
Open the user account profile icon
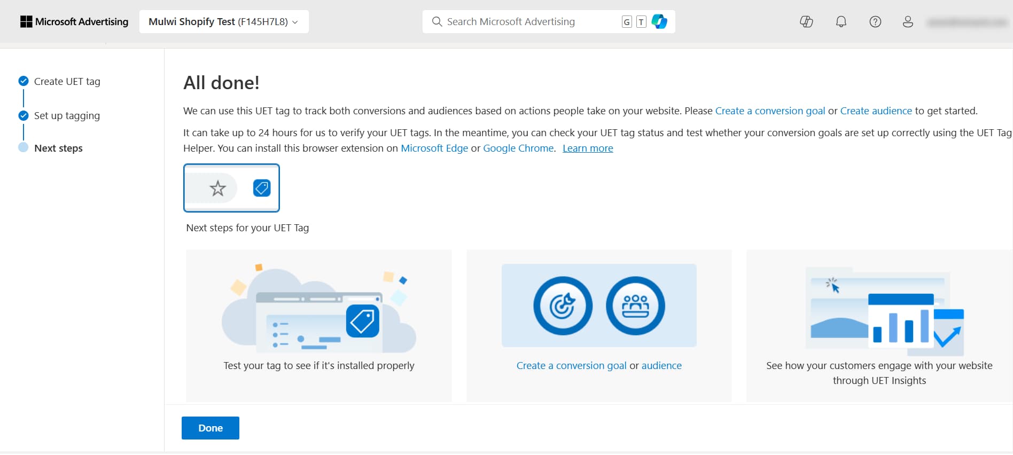pyautogui.click(x=908, y=21)
